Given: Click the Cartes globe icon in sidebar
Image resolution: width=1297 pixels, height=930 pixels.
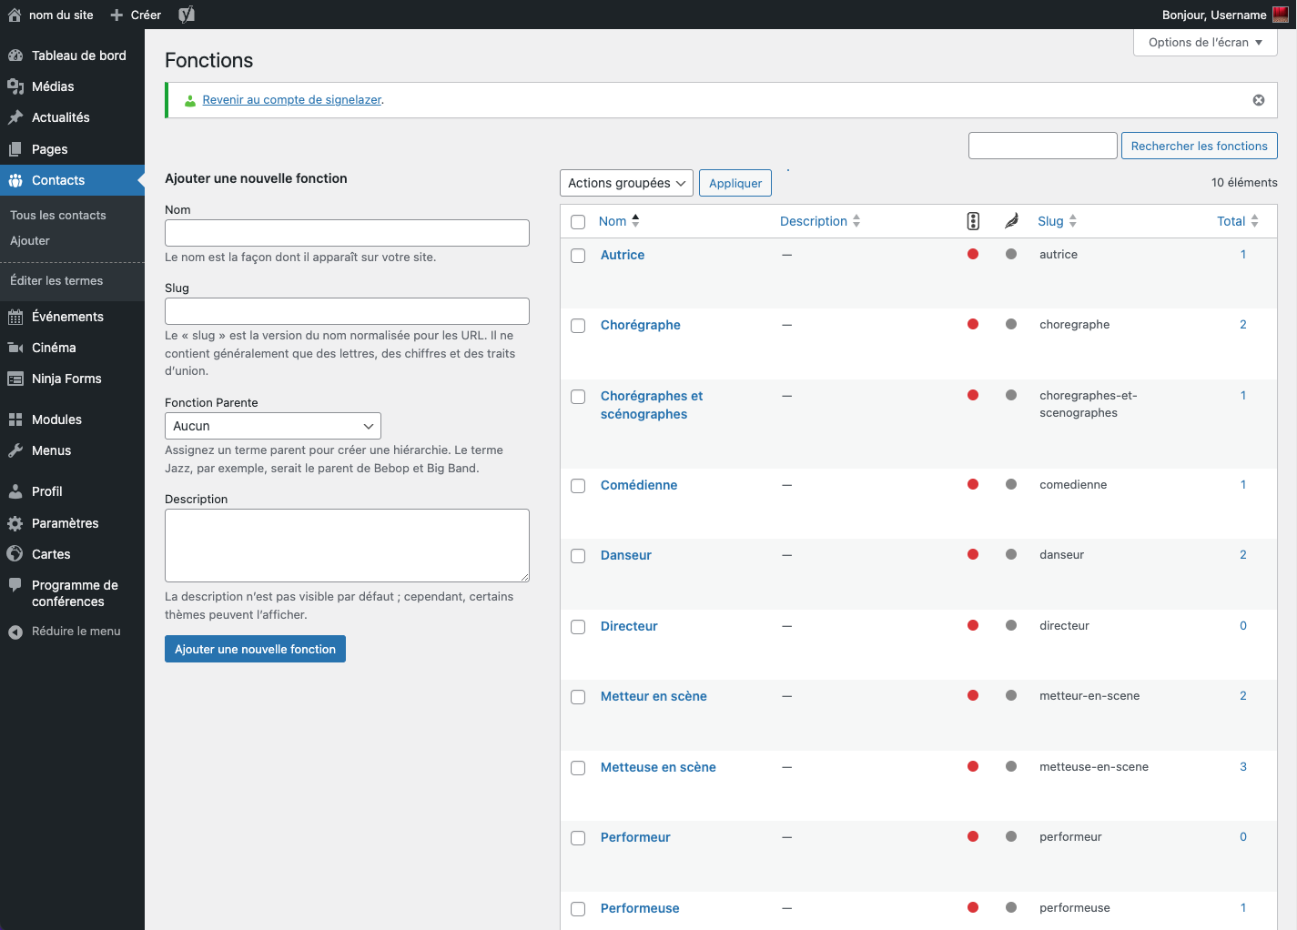Looking at the screenshot, I should (x=15, y=554).
